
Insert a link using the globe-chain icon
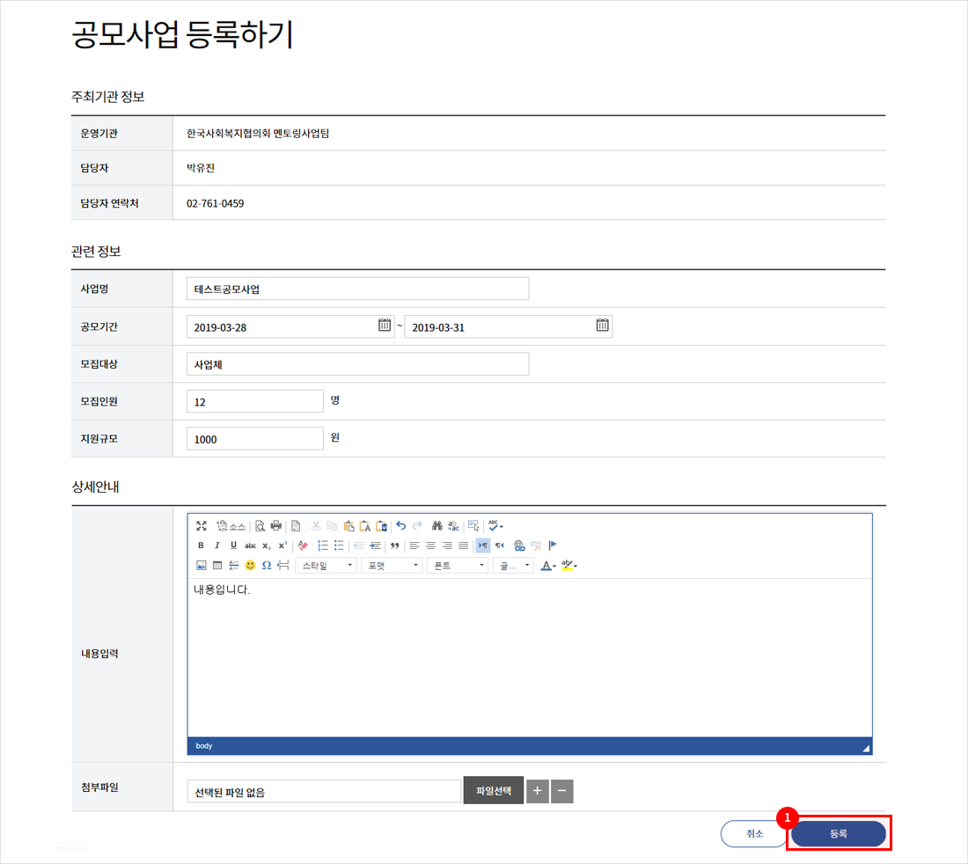519,545
